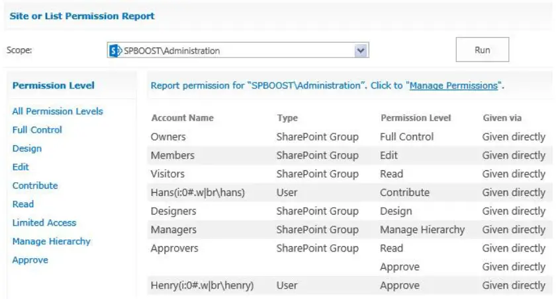Select the Visitors account name
Screen dimensions: 556x299
(x=167, y=174)
